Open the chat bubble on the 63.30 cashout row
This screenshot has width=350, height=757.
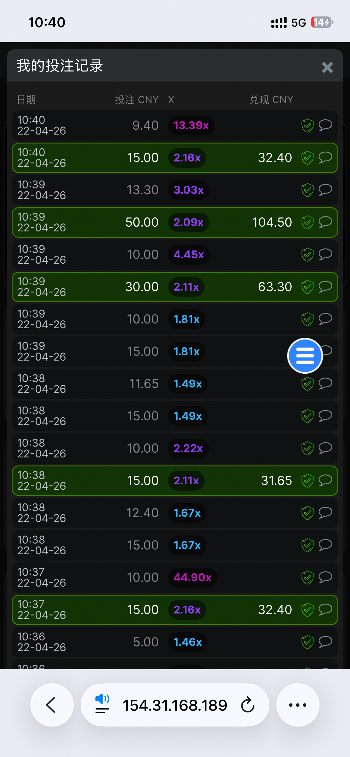point(325,286)
